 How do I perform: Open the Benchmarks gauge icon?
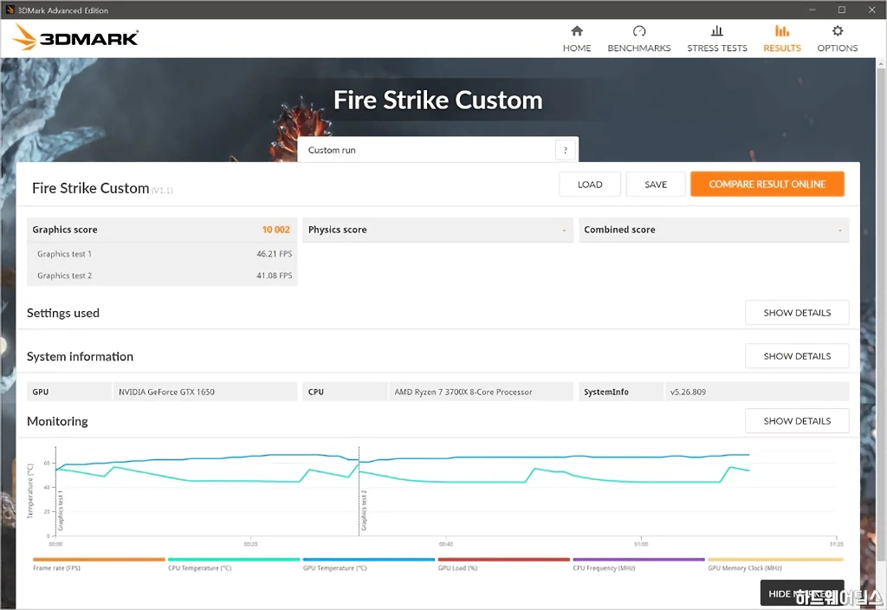(639, 30)
